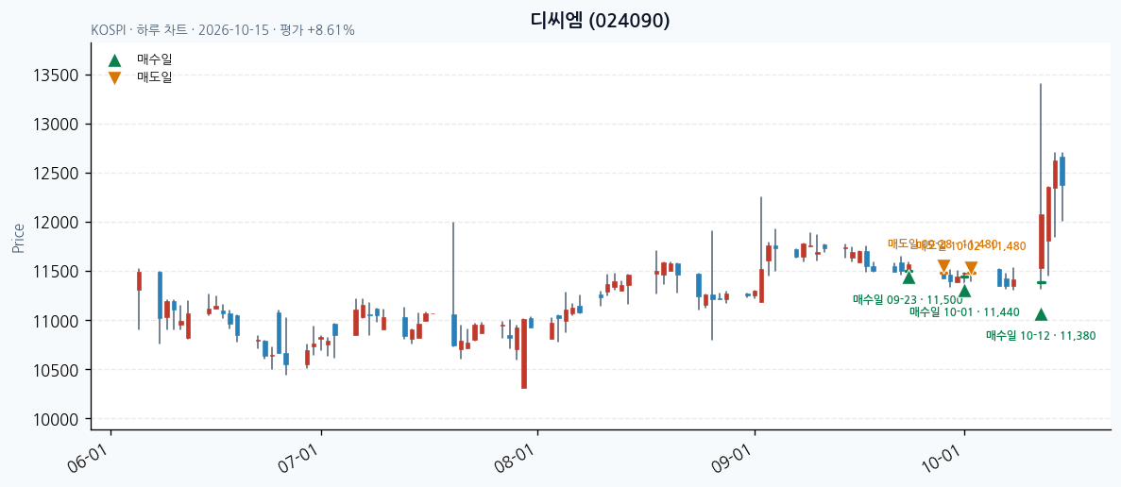
Task: Click the chart title 디씨엠 (024090)
Action: (x=600, y=21)
